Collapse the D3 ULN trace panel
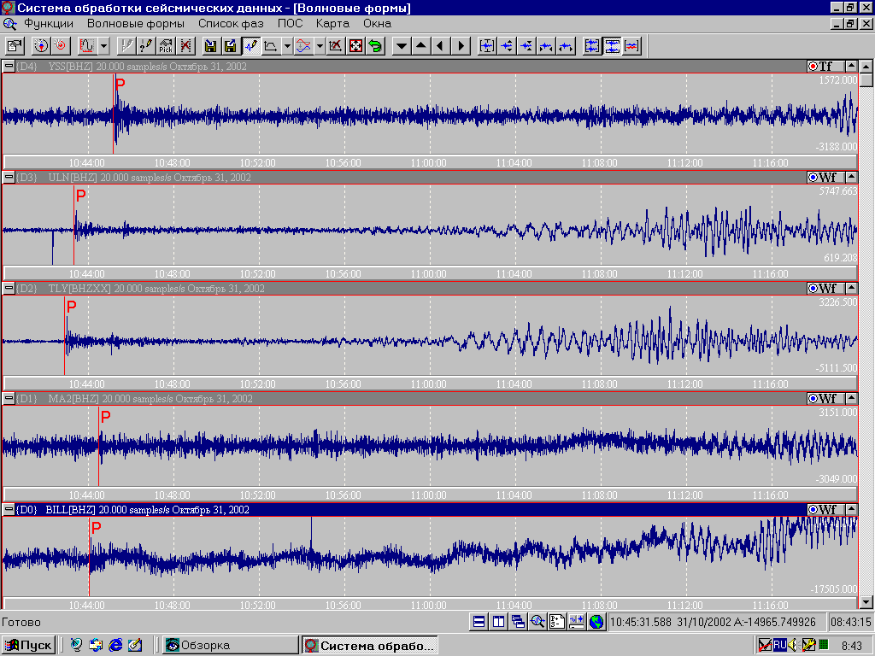Screen dimensions: 875x656 coord(9,178)
